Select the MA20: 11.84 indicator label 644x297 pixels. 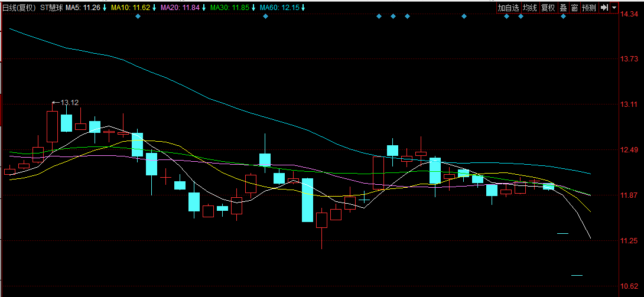(x=183, y=8)
